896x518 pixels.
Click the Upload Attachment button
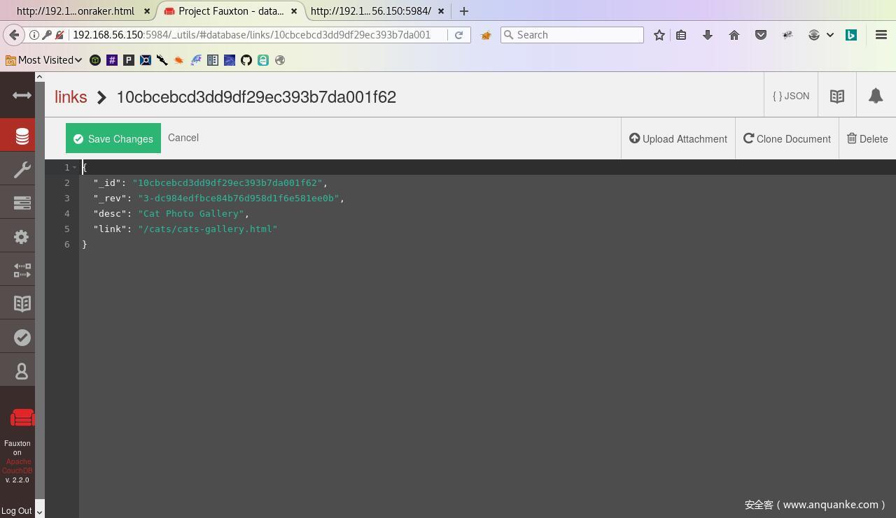pos(678,139)
